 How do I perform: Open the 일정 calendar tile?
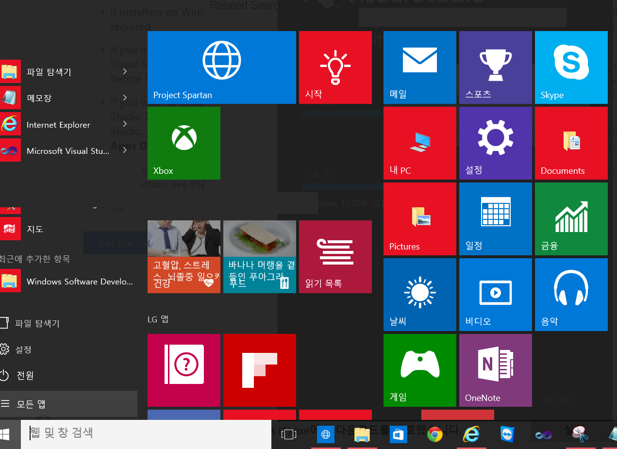pyautogui.click(x=496, y=219)
